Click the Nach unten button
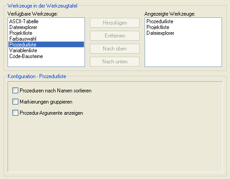The height and width of the screenshot is (179, 230). click(115, 62)
